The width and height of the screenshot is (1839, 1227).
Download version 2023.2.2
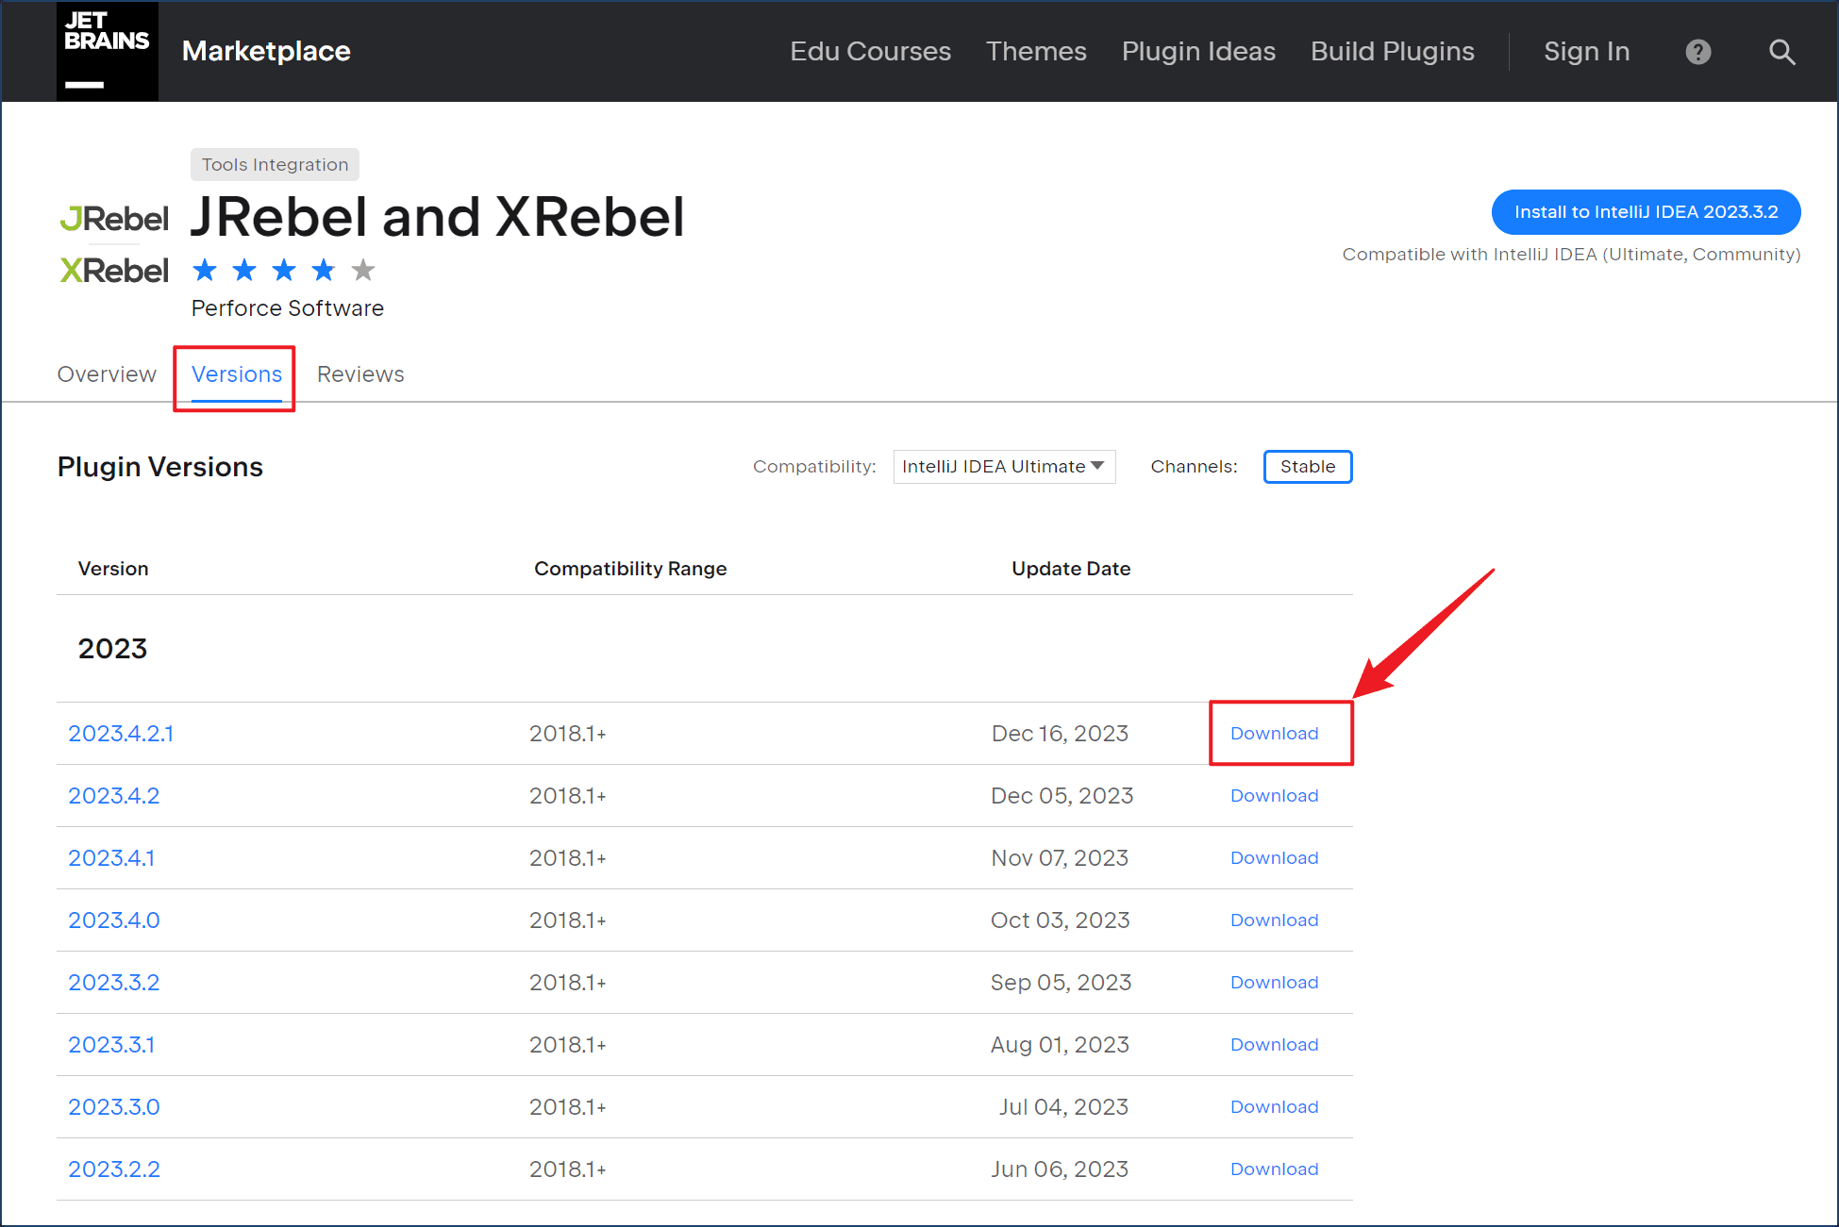pyautogui.click(x=1274, y=1169)
